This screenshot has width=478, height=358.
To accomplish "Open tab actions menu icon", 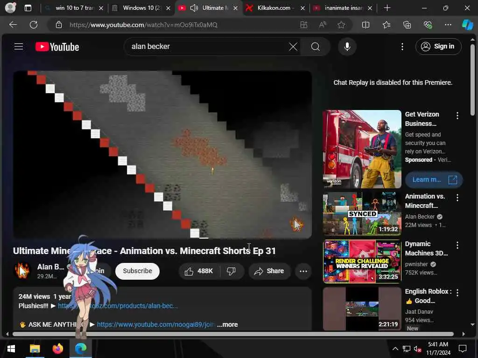I will [28, 8].
